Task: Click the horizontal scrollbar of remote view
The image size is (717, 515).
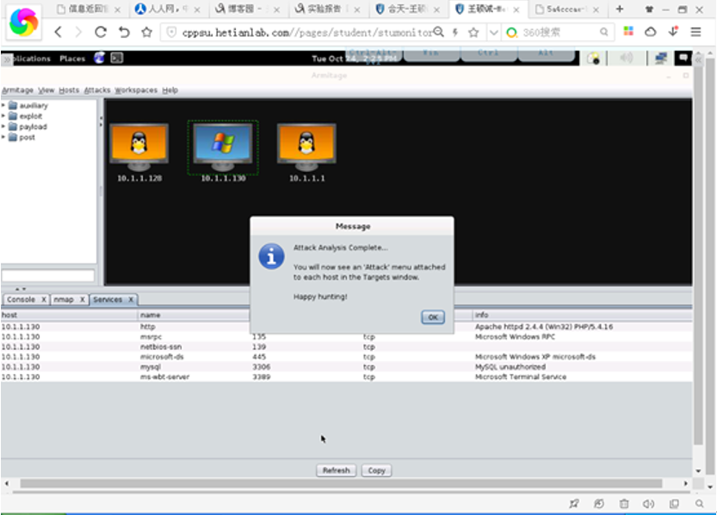Action: [x=341, y=483]
